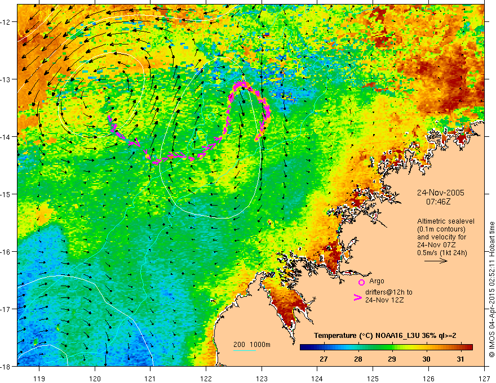Click the latitude axis label -12
496x383 pixels.
[6, 22]
